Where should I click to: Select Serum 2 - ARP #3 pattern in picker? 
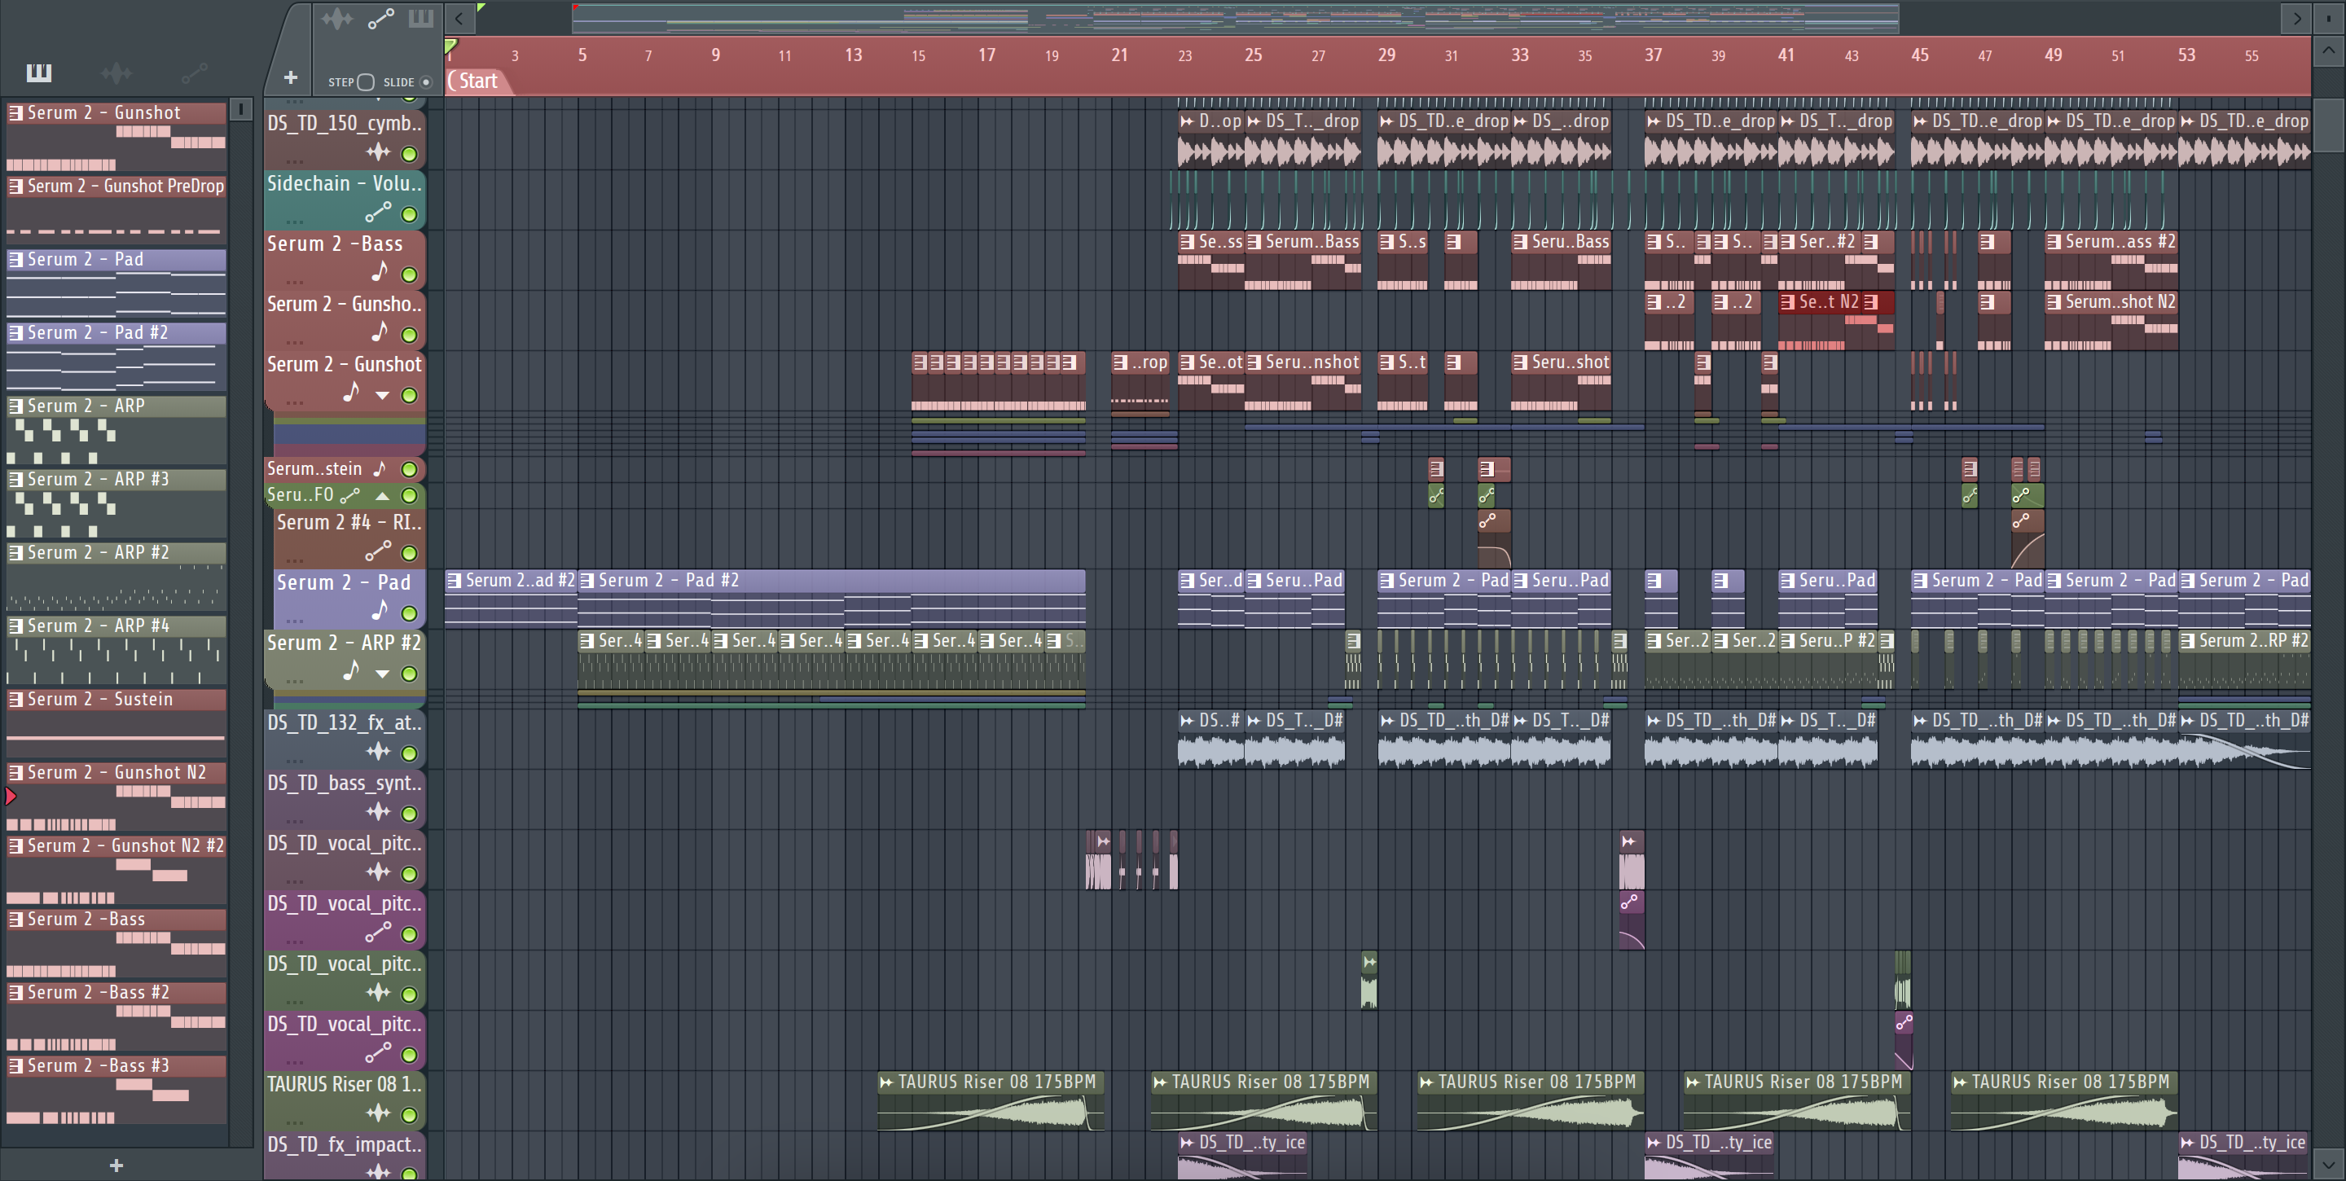(x=116, y=502)
